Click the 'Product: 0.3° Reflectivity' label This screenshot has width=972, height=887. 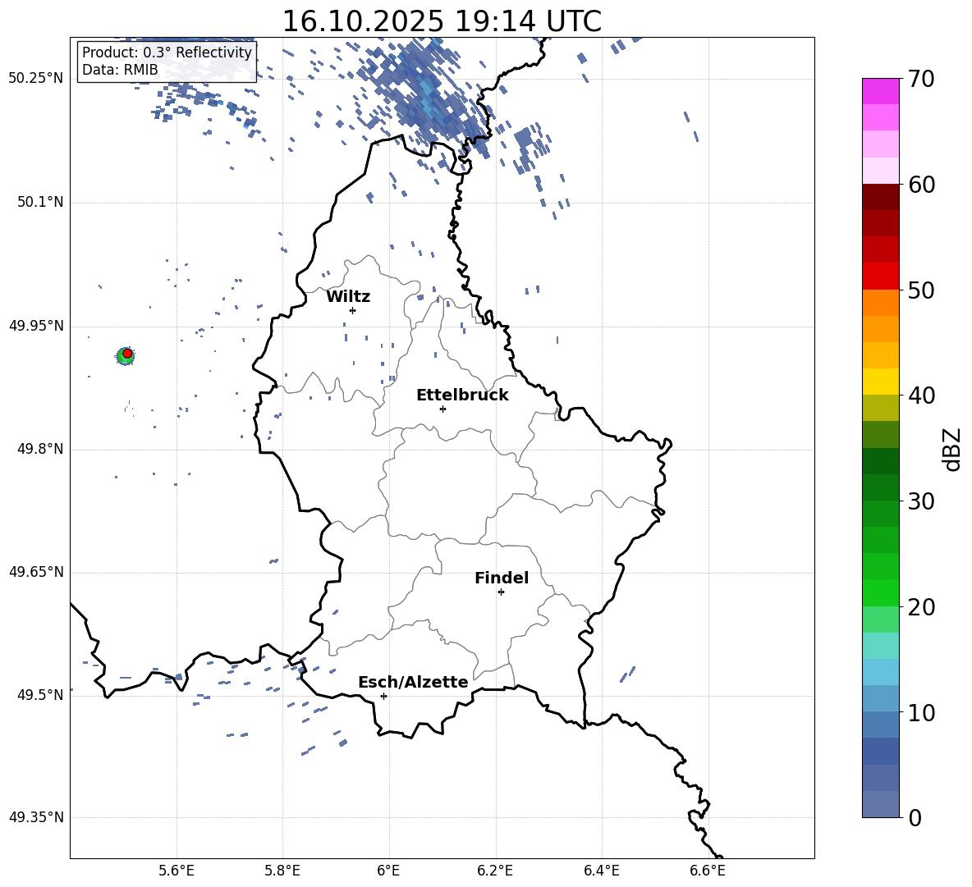point(167,53)
